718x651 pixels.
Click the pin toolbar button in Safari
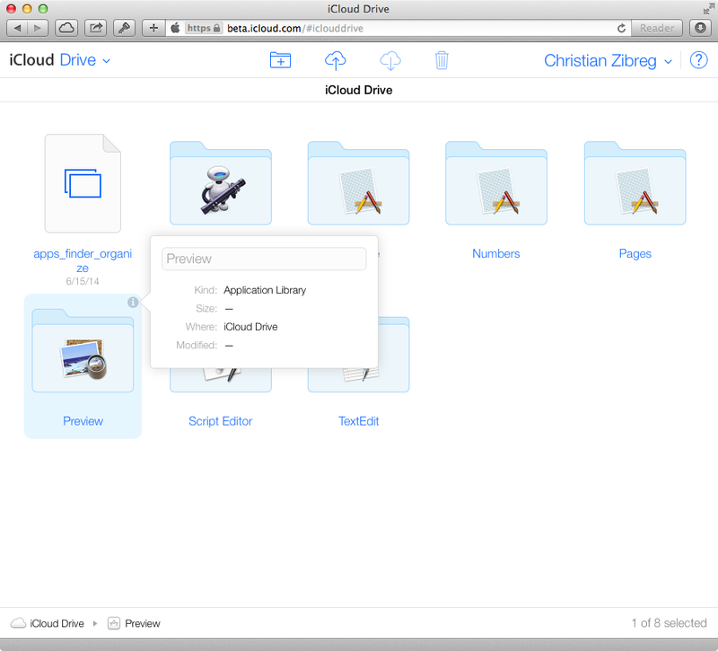coord(124,28)
